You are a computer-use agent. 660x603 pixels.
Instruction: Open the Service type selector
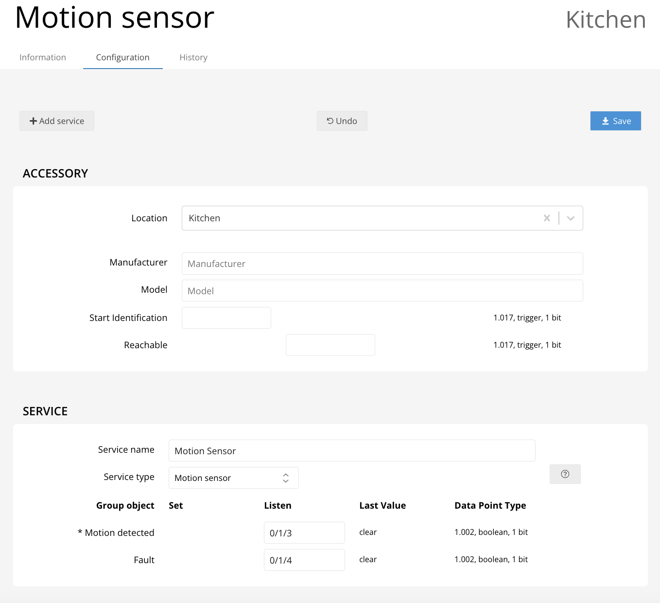tap(233, 478)
